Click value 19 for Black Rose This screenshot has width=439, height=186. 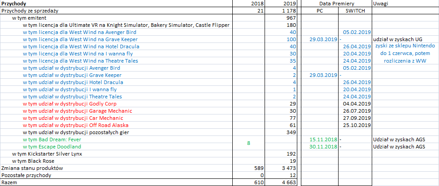pos(292,161)
